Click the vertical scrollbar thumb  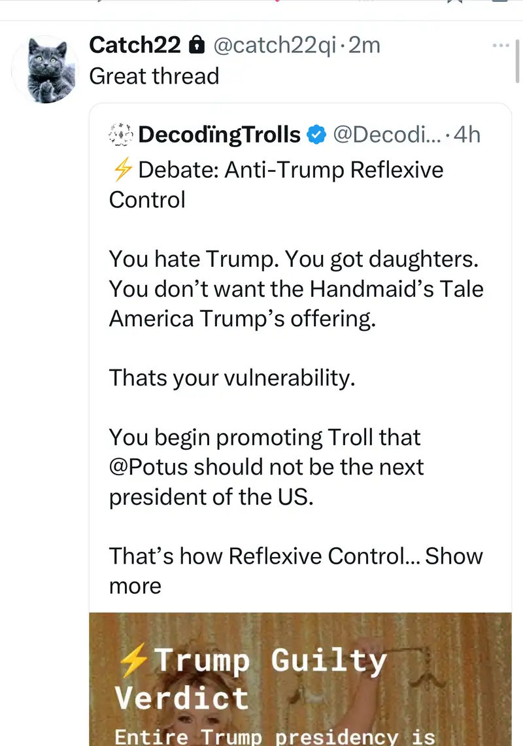[x=518, y=59]
